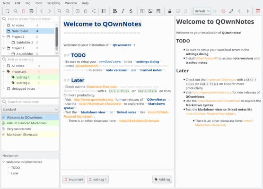Create a new note with toolbar icon
263x189 pixels.
click(x=7, y=11)
